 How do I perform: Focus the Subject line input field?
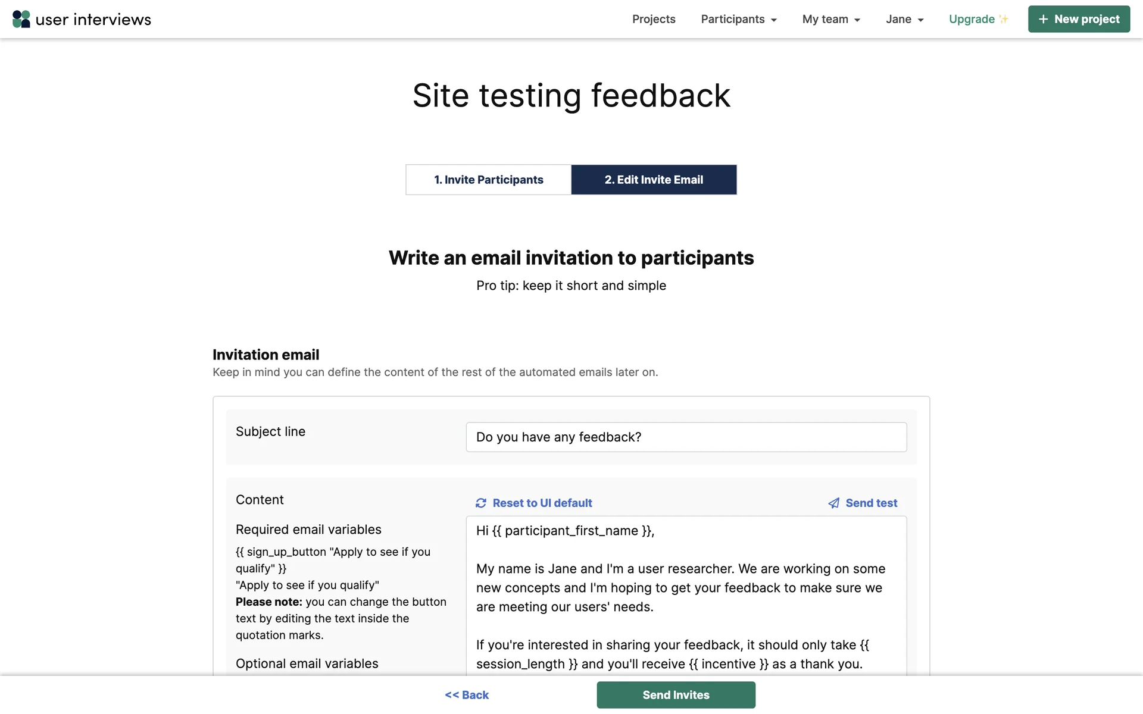pyautogui.click(x=686, y=437)
